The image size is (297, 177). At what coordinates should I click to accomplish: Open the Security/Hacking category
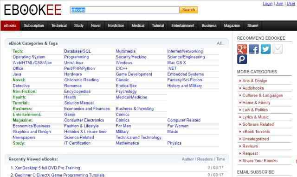[x=131, y=57]
